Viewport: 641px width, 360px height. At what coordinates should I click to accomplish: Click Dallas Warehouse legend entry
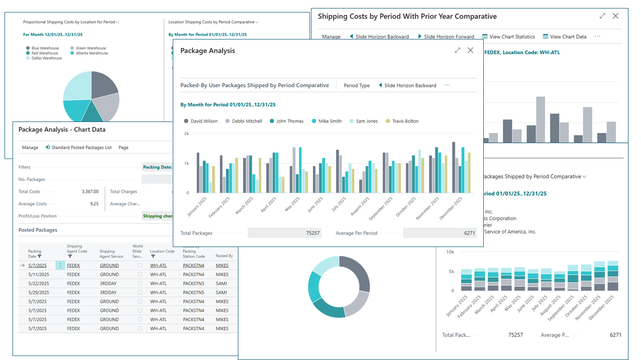(x=44, y=58)
